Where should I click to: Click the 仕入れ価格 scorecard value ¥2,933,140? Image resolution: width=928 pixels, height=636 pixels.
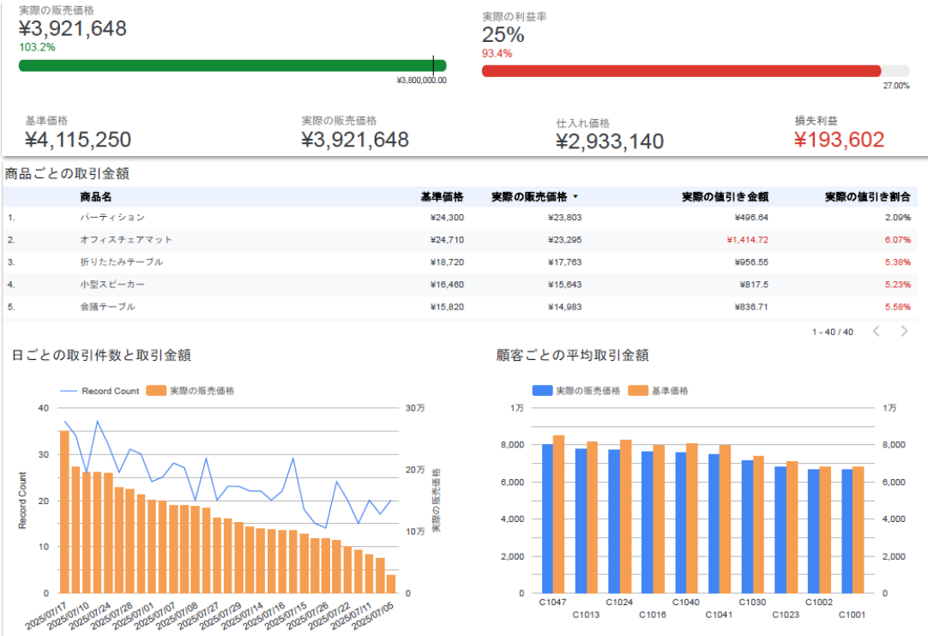[609, 141]
